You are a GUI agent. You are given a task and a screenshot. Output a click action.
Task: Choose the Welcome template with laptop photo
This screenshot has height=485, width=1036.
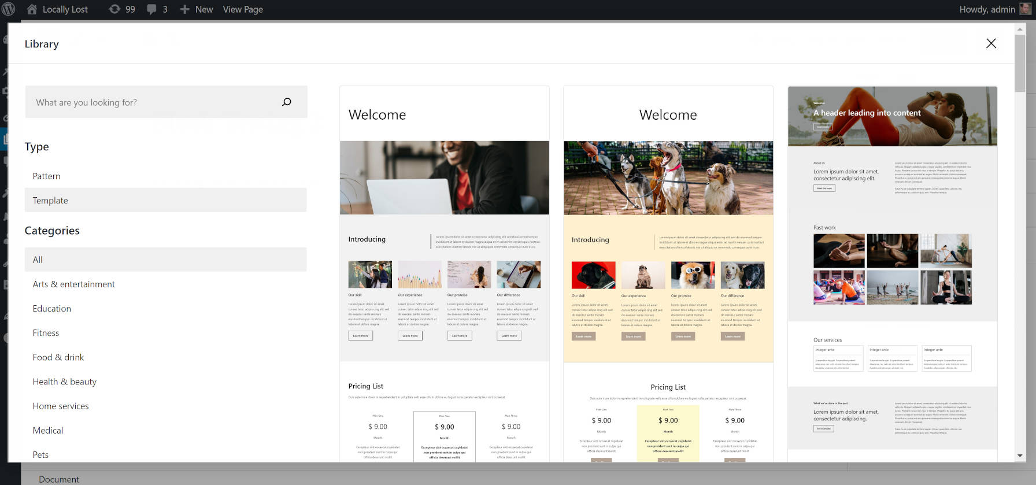point(444,273)
